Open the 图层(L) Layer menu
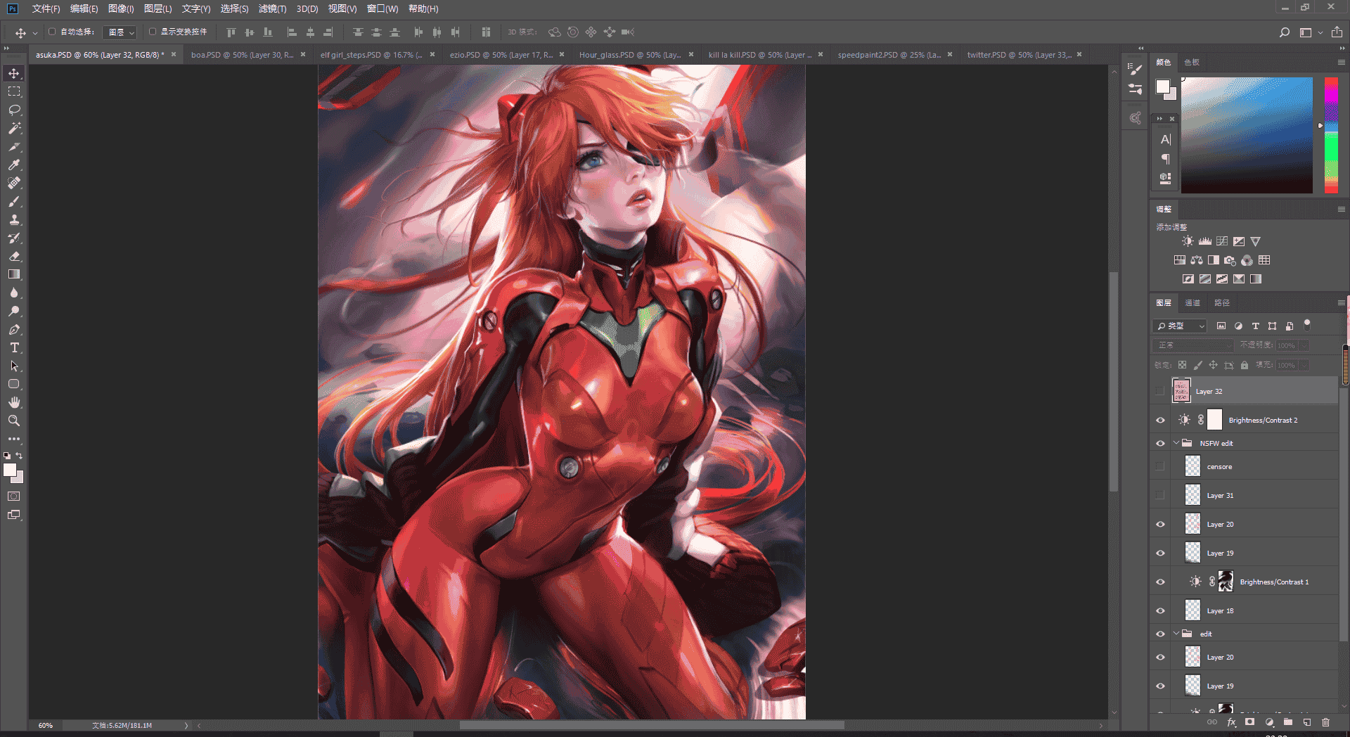 pyautogui.click(x=157, y=9)
